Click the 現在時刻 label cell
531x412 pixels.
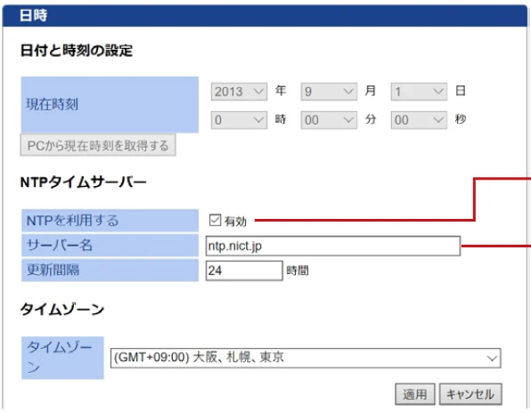[x=110, y=104]
